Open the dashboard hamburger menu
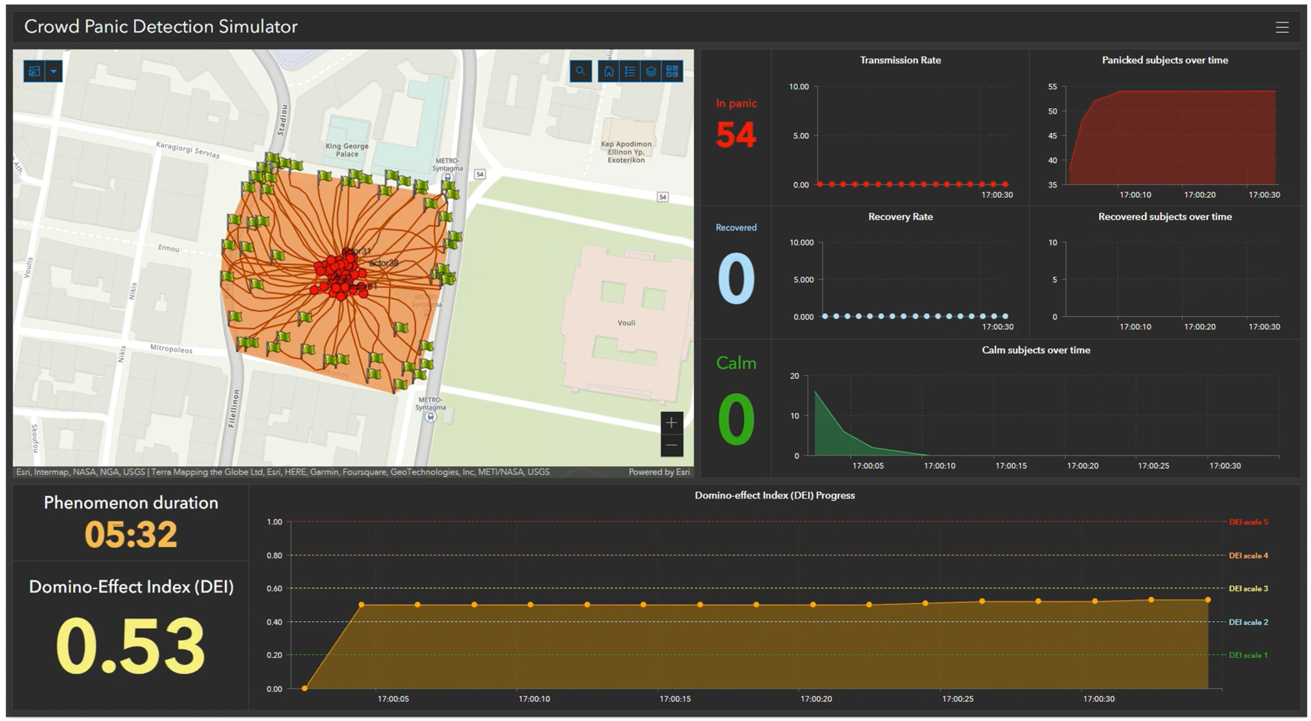This screenshot has height=721, width=1311. tap(1282, 27)
